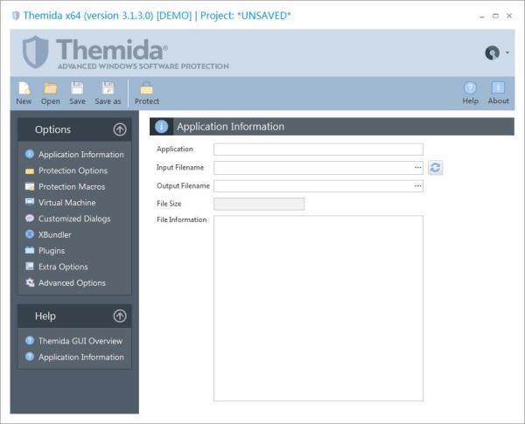This screenshot has width=525, height=424.
Task: Click the Themida GUI Overview question icon
Action: [x=30, y=340]
